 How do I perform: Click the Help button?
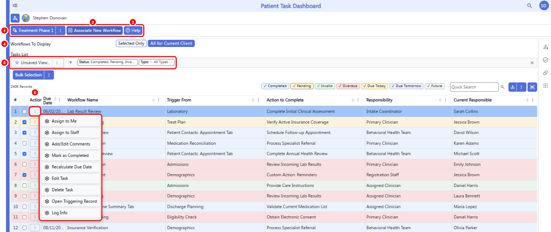pos(133,31)
